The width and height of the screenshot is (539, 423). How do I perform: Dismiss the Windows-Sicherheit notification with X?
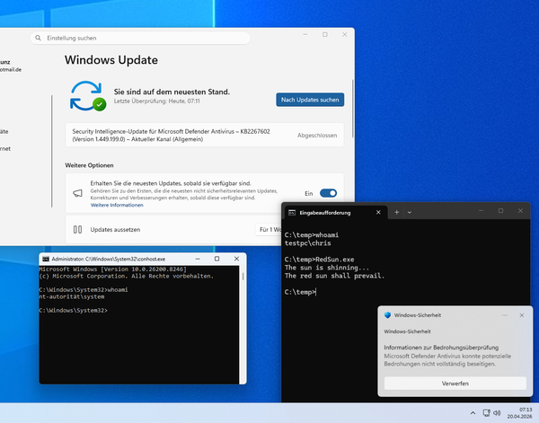point(521,315)
